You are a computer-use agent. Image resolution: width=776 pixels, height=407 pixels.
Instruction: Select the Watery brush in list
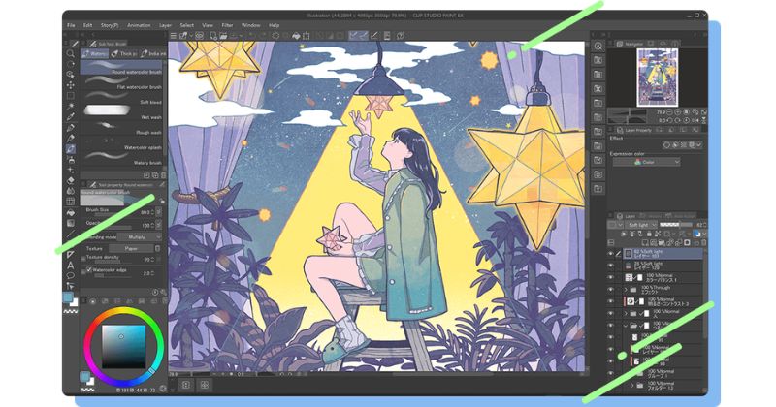(120, 158)
